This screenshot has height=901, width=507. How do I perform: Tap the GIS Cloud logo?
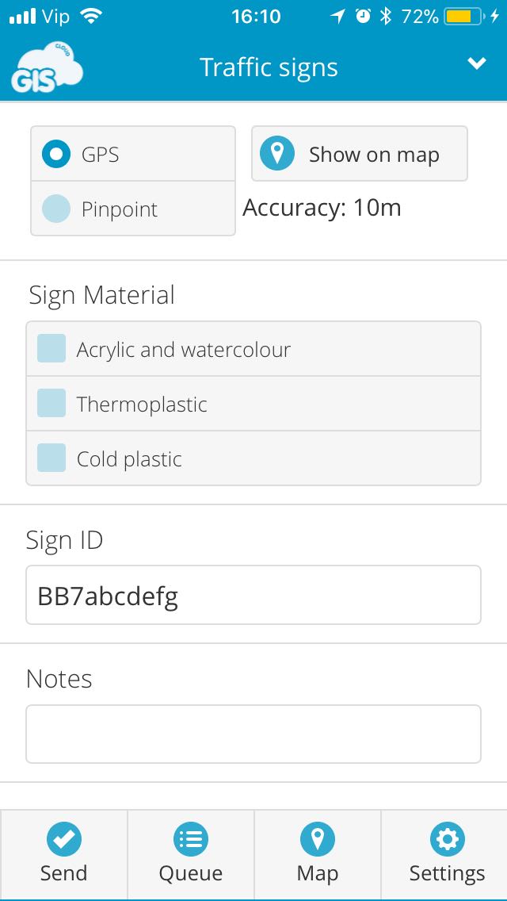coord(47,67)
